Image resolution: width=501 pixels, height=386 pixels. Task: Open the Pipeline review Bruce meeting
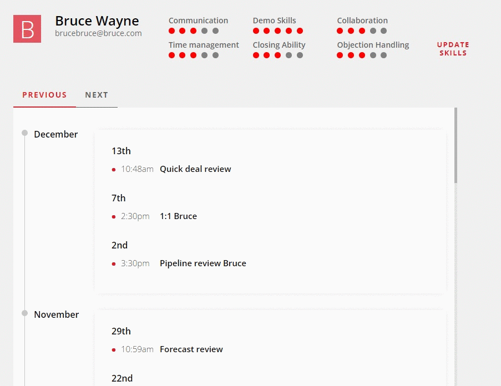pos(203,263)
